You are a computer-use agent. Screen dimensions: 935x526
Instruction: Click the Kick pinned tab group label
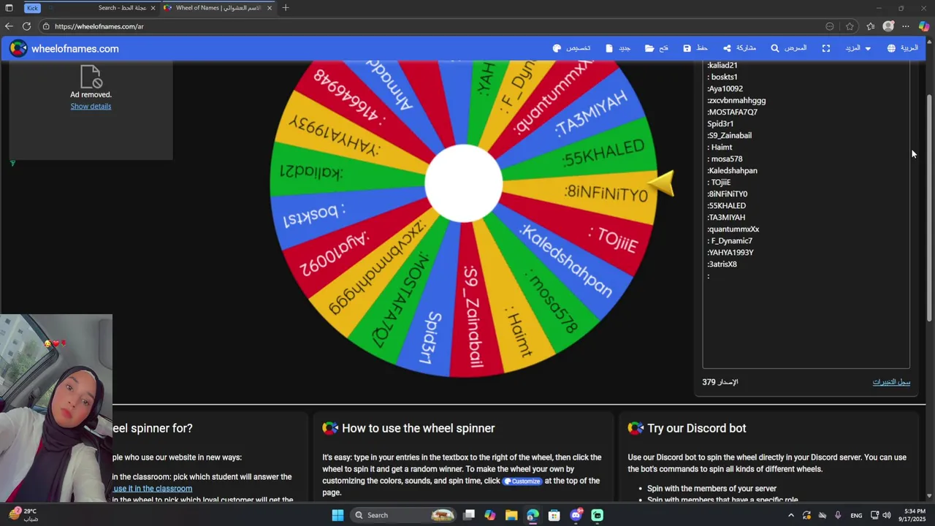coord(33,8)
